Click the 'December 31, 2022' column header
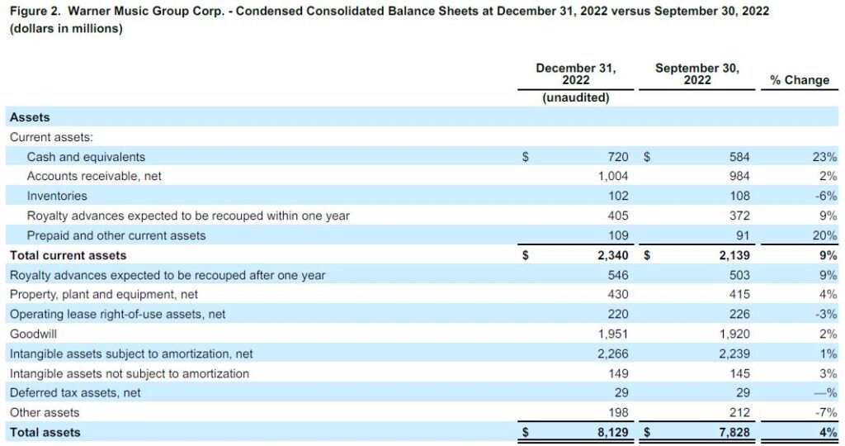This screenshot has width=845, height=446. (575, 74)
